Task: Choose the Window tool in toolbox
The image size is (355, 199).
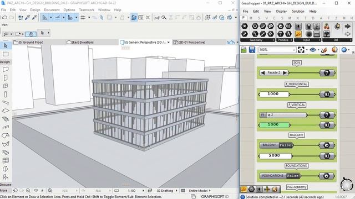Action: click(6, 86)
